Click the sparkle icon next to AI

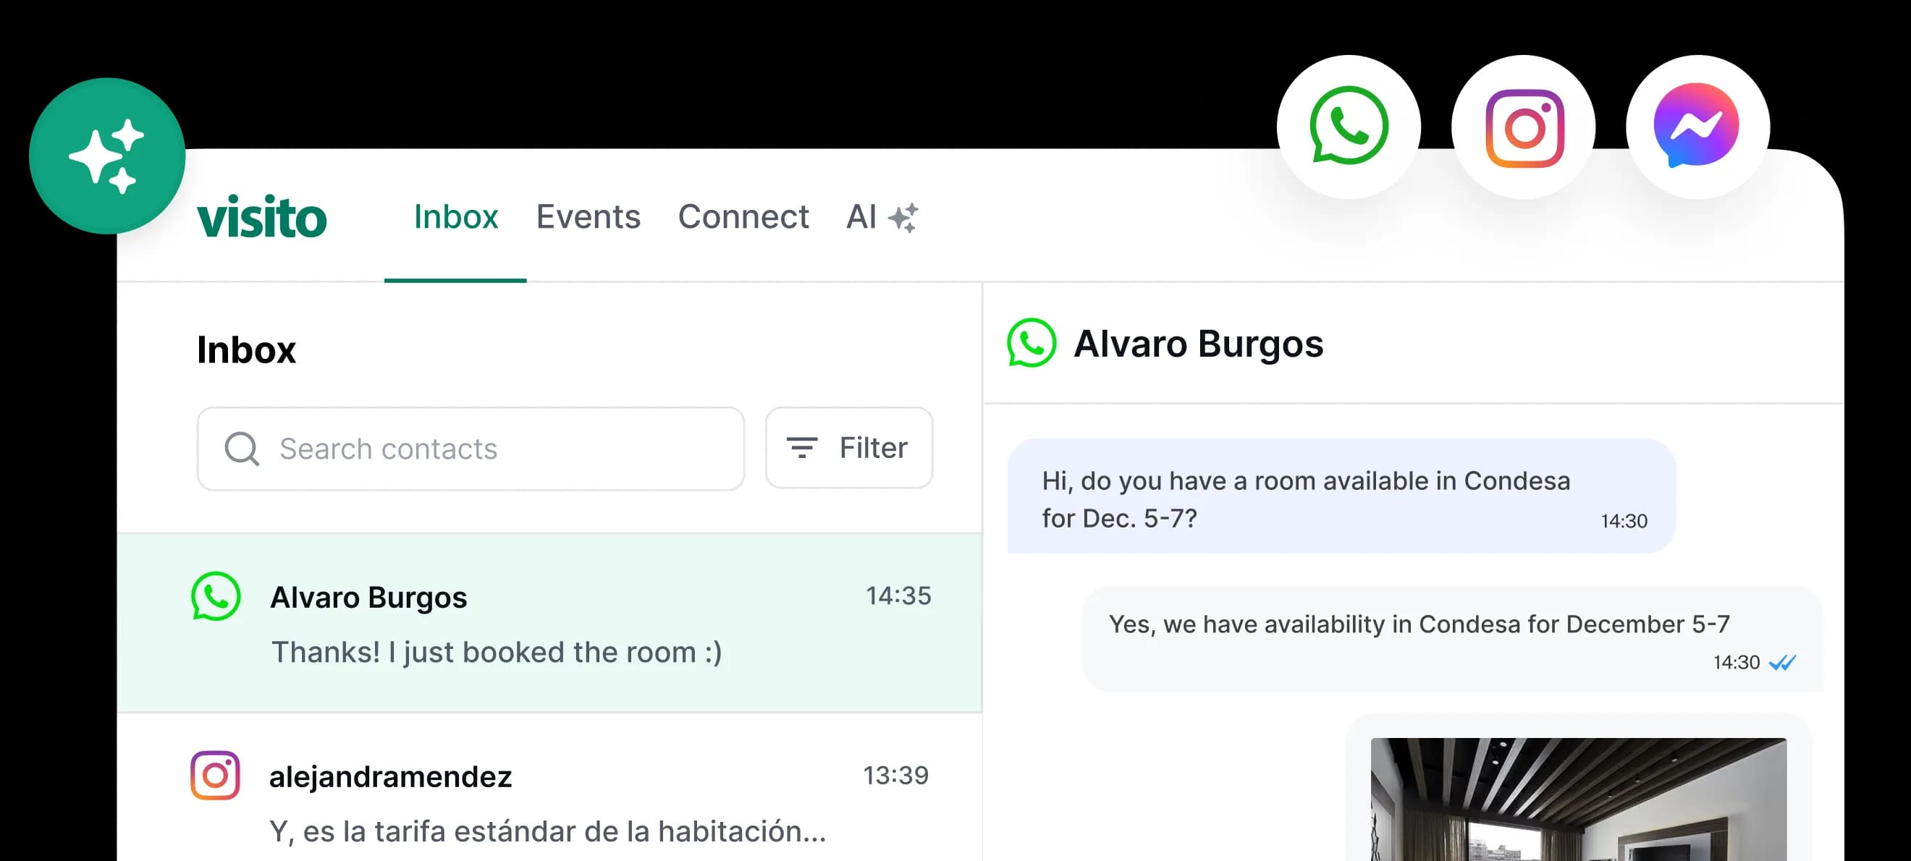903,218
